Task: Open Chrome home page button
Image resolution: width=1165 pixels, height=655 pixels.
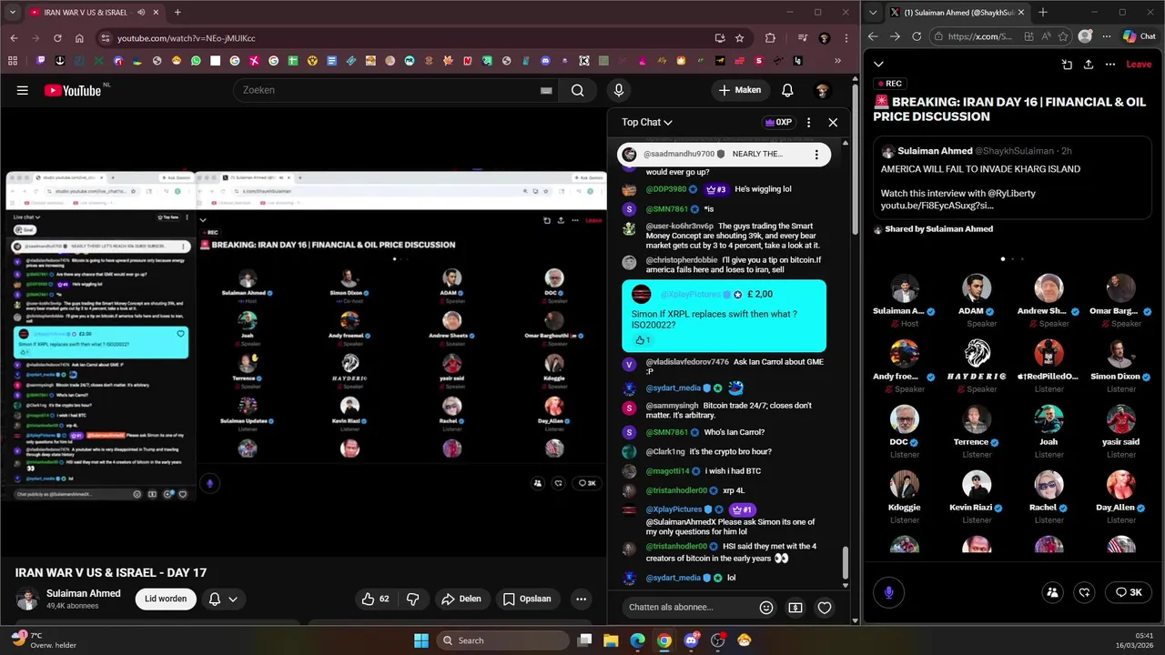Action: (x=79, y=38)
